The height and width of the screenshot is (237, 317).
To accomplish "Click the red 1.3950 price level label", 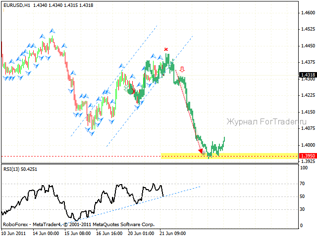I will [308, 156].
